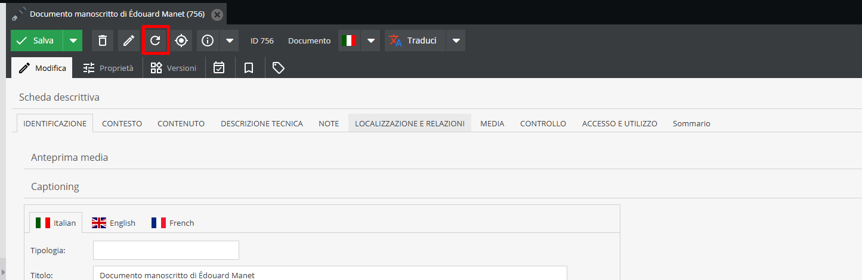The image size is (862, 280).
Task: Open the Salva dropdown arrow
Action: tap(73, 41)
